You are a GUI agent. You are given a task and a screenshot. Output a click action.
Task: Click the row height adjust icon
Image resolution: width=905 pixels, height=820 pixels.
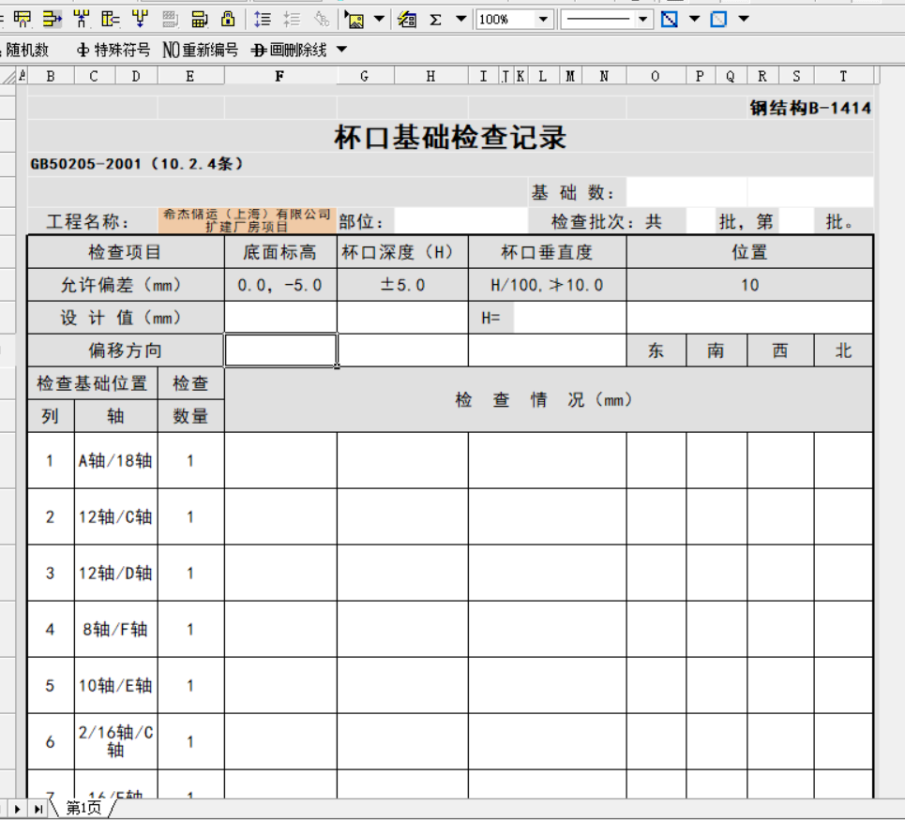click(264, 19)
